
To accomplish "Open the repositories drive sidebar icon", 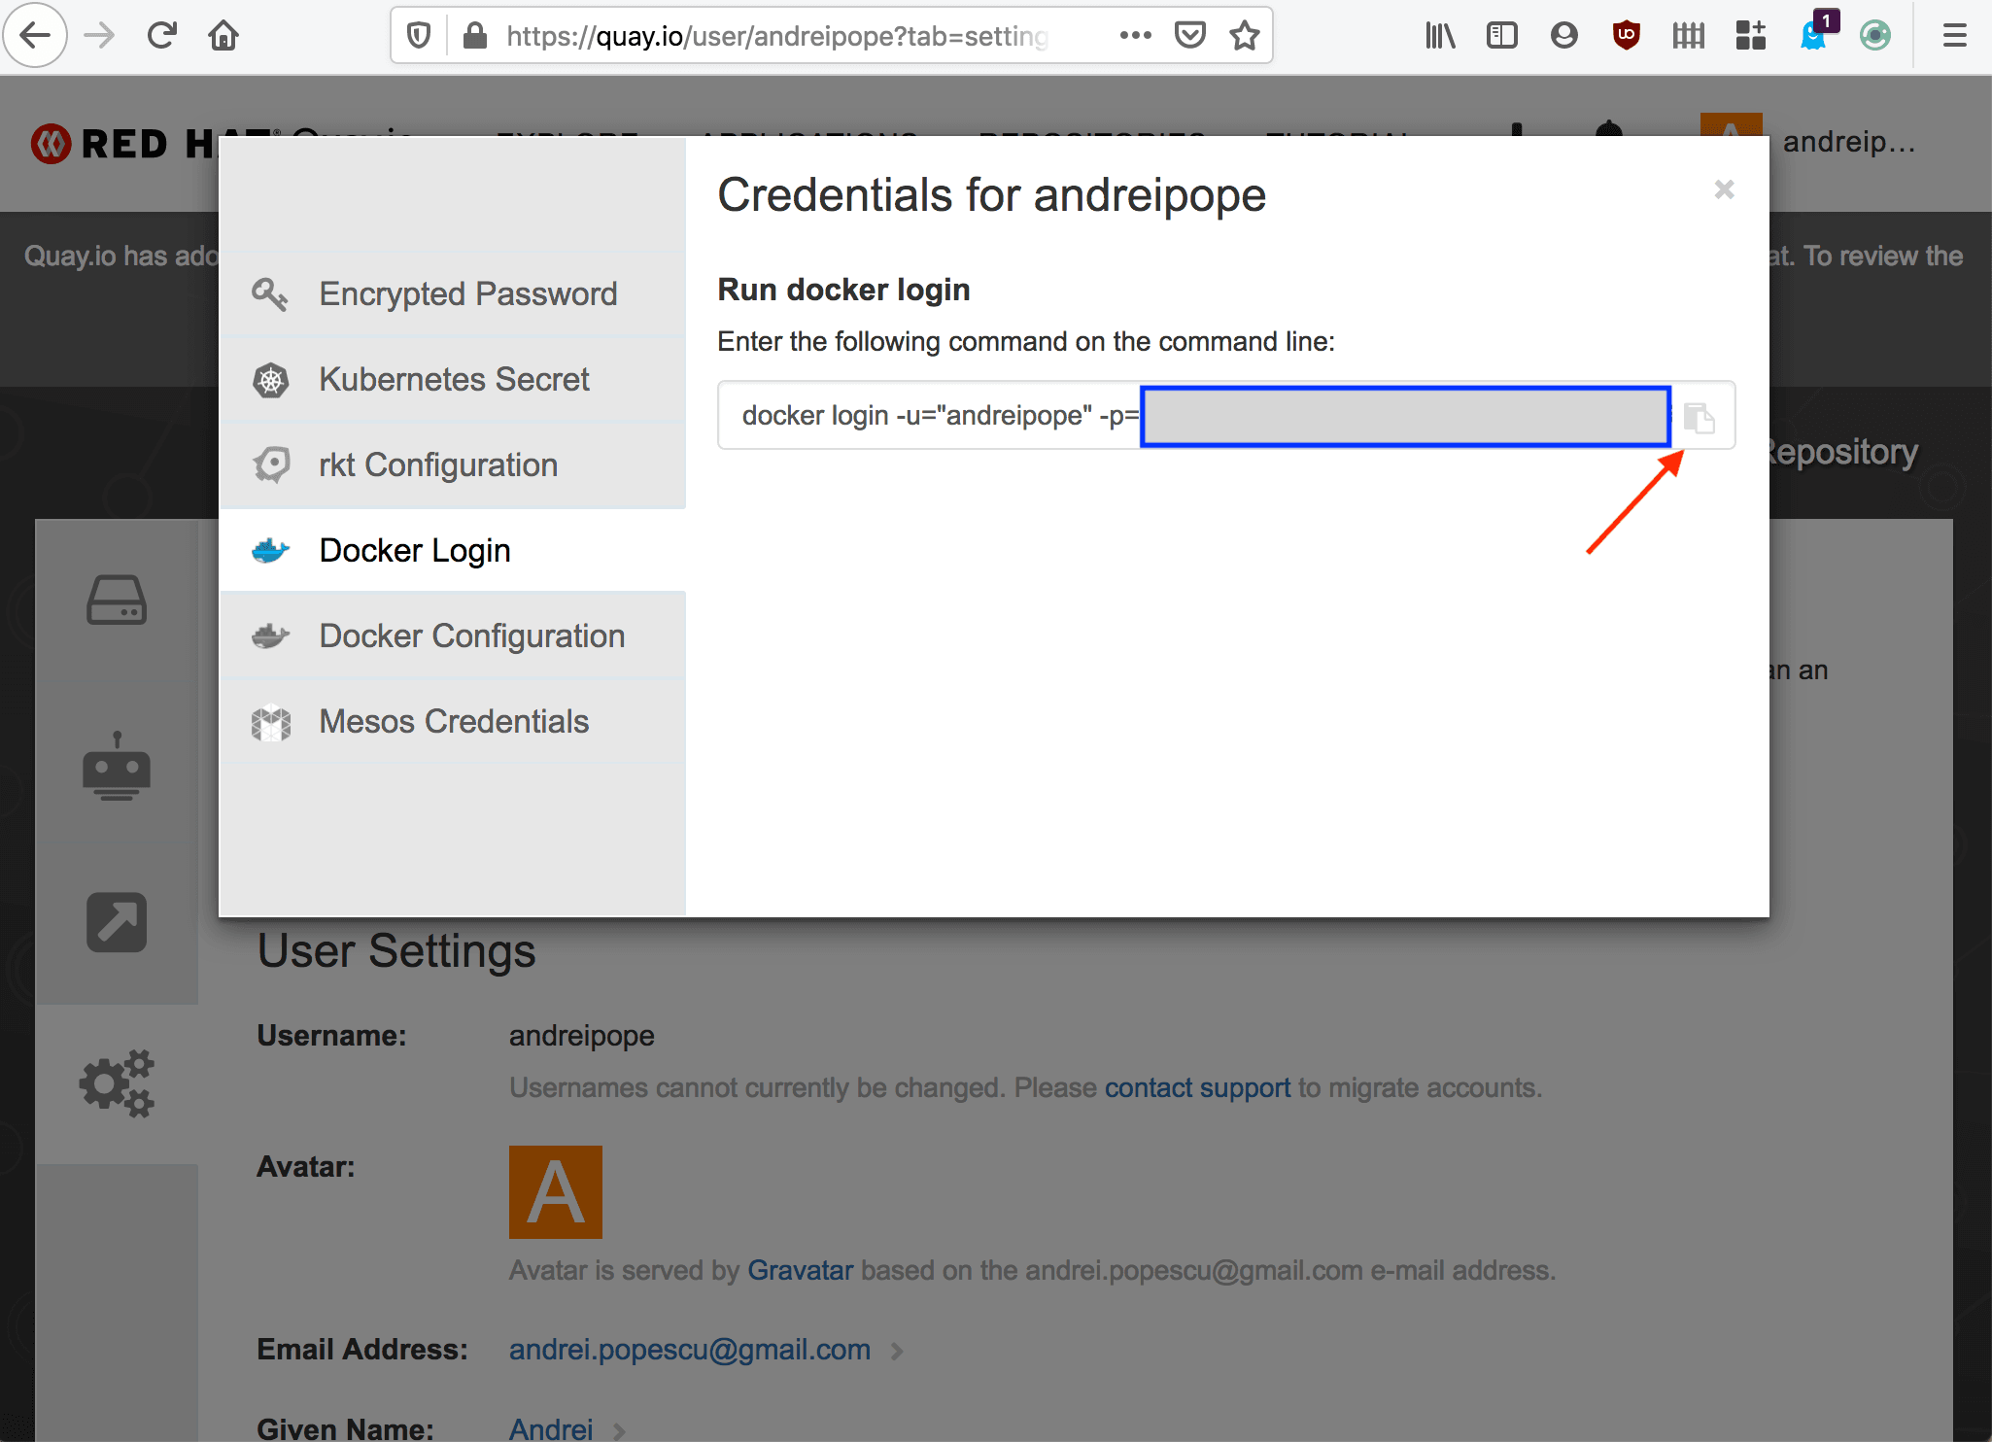I will (117, 600).
